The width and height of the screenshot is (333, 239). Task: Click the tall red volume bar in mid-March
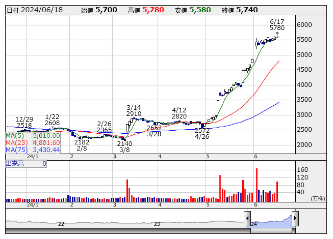[127, 191]
